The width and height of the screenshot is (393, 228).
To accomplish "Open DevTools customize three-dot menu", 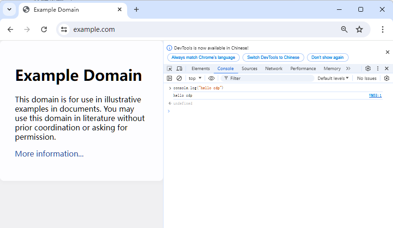I will pos(378,68).
